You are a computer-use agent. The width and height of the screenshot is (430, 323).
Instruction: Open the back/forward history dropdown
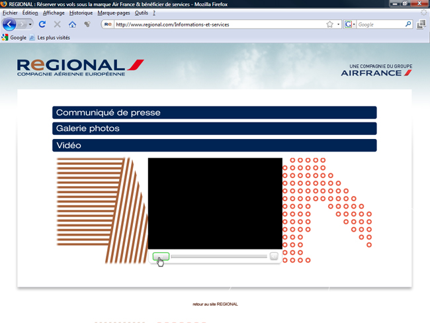pos(30,24)
